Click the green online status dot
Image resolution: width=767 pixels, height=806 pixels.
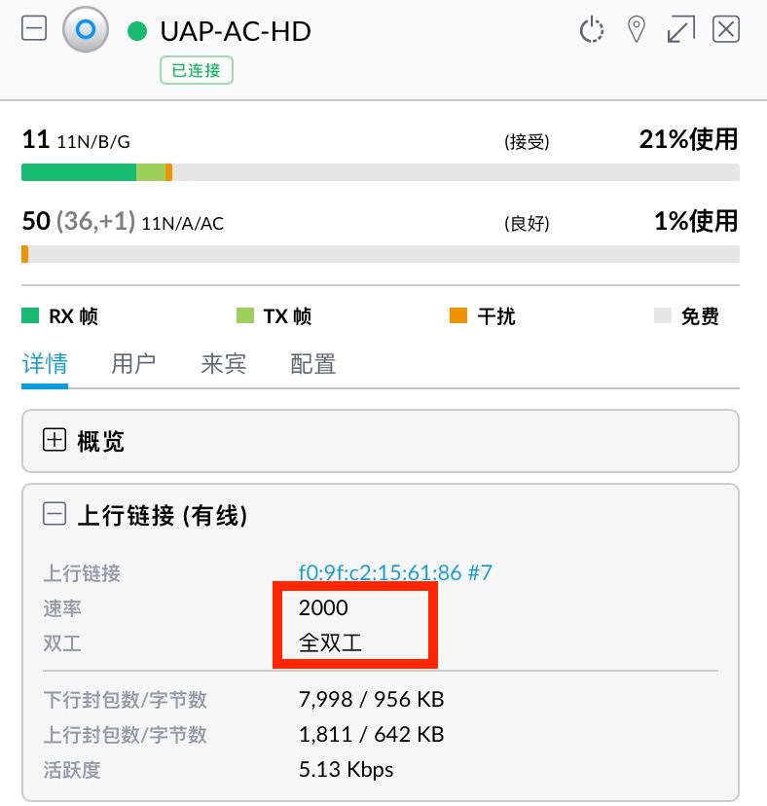click(137, 32)
